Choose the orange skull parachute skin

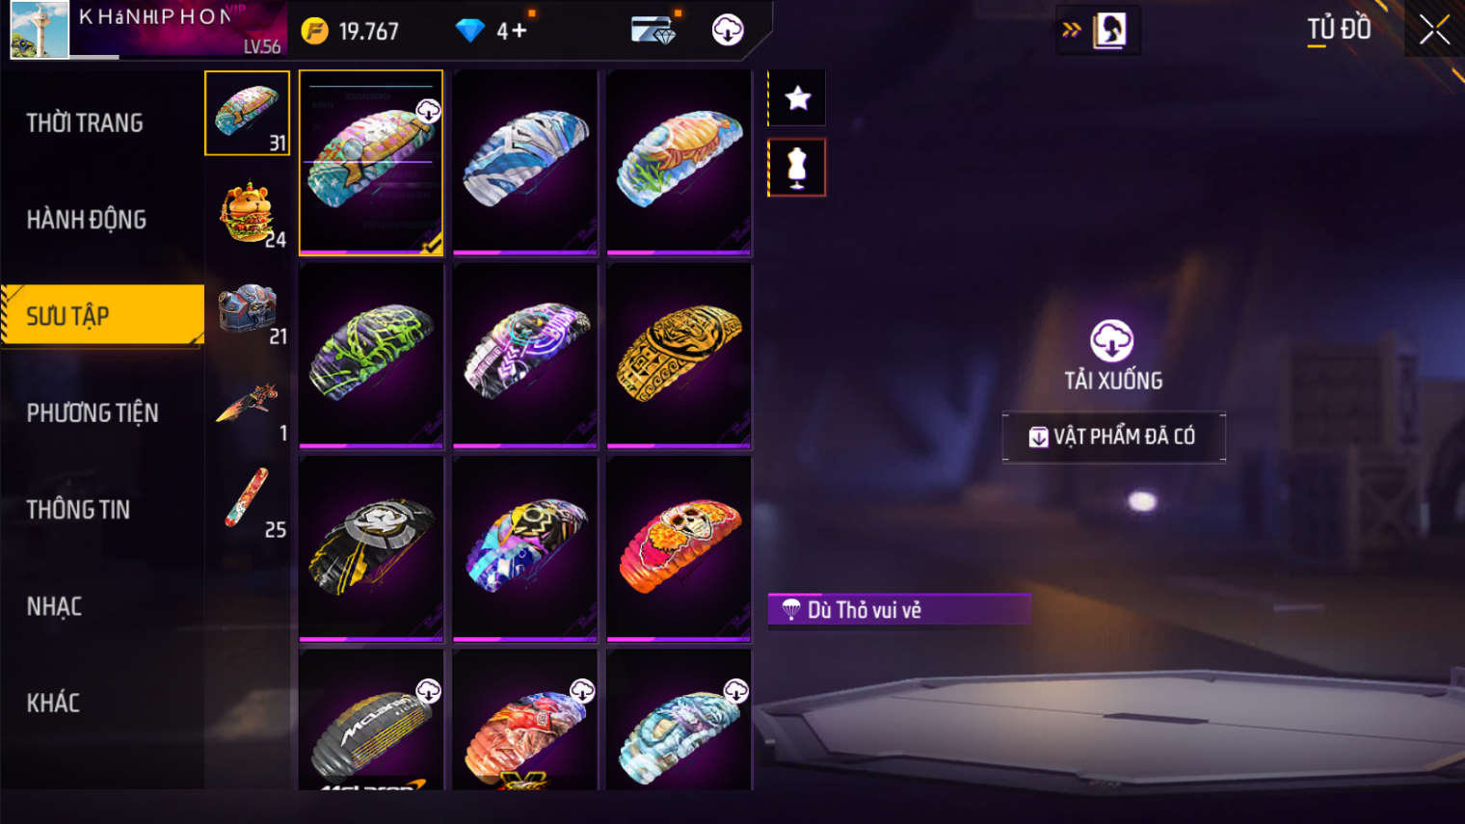coord(679,548)
